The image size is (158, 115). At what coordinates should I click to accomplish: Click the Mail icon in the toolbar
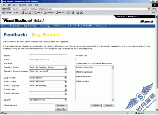click(68, 12)
